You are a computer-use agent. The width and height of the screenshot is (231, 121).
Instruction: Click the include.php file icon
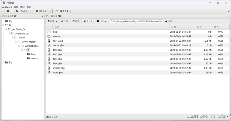click(49, 68)
